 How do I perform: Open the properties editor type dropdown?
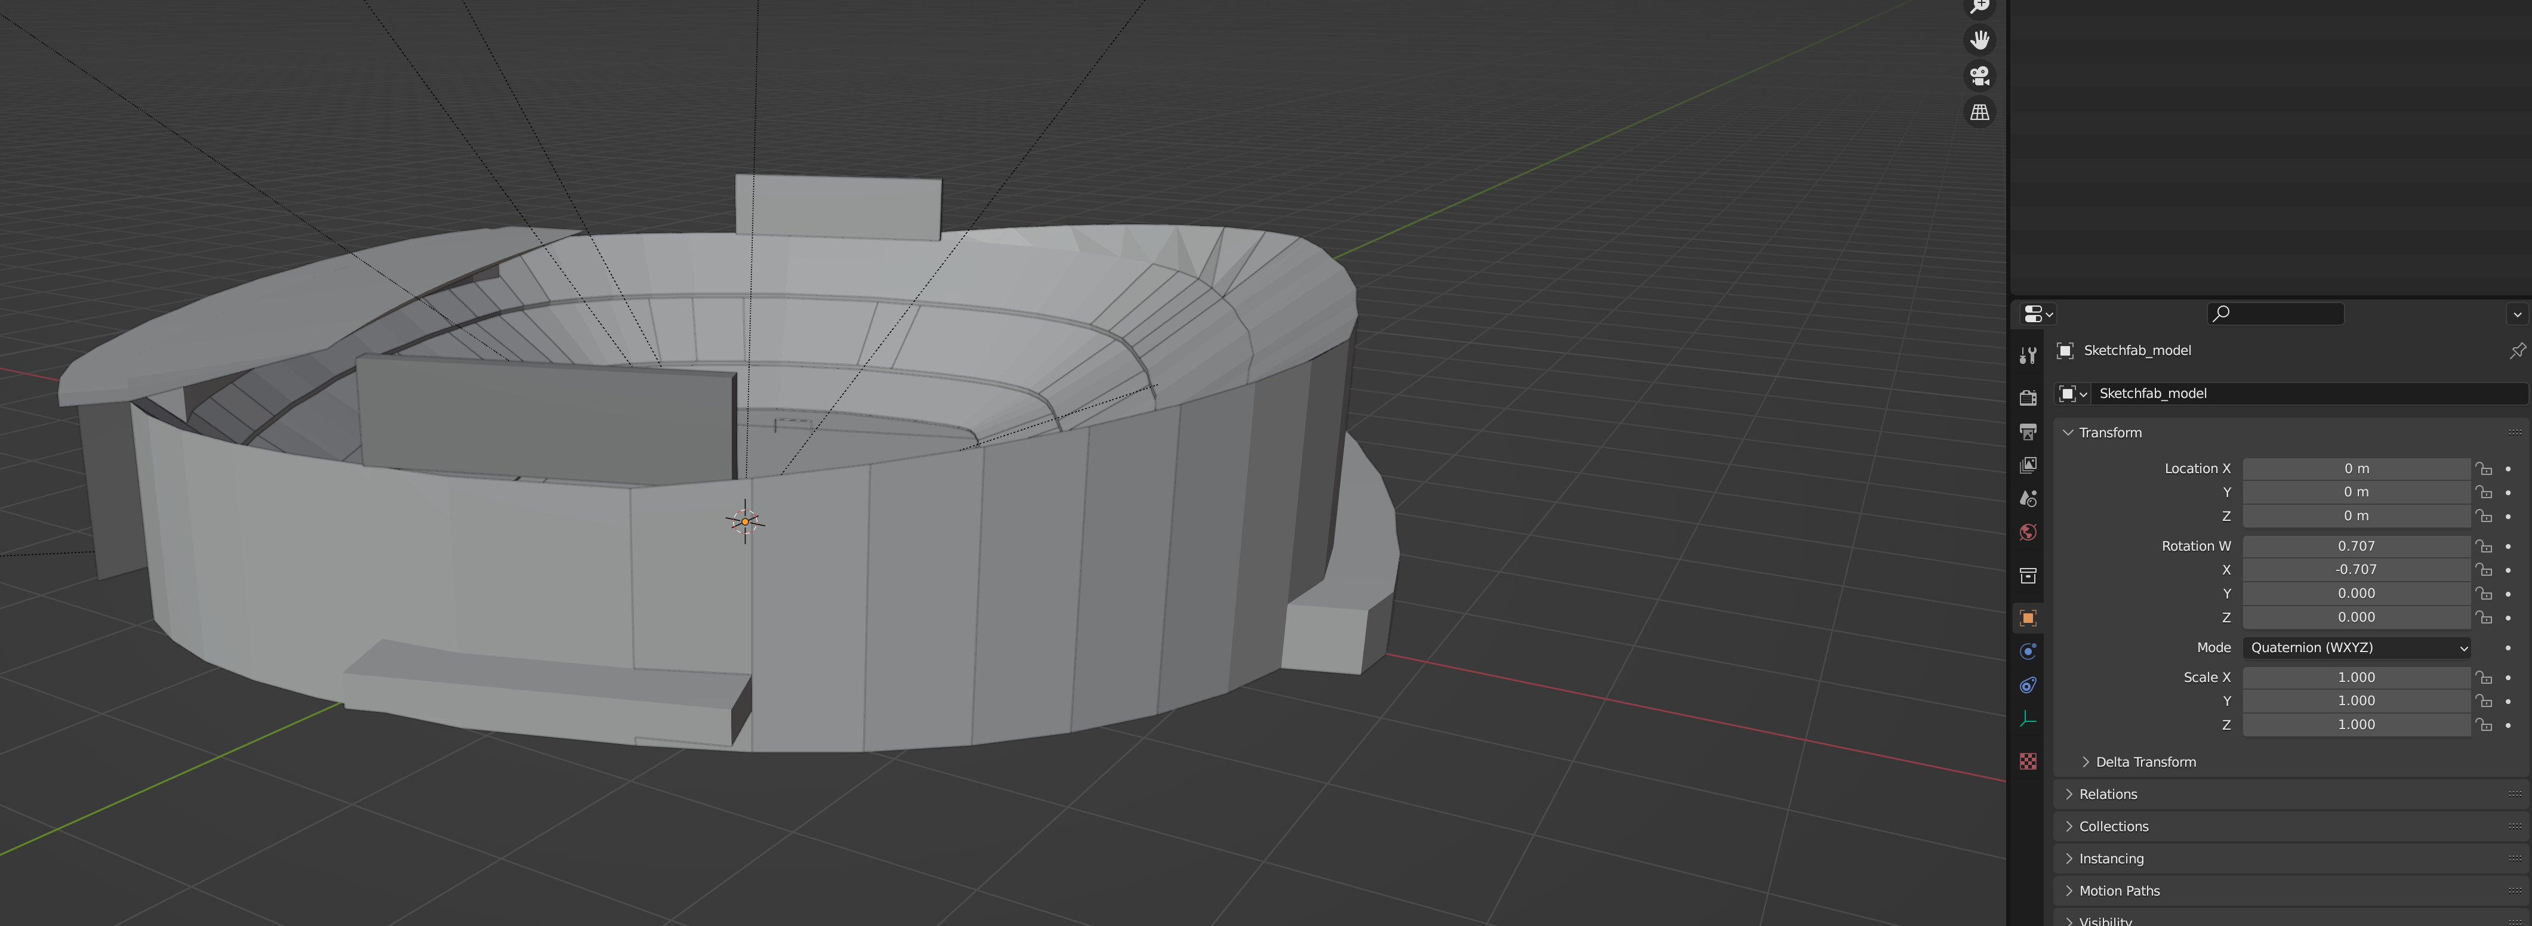click(x=2038, y=314)
